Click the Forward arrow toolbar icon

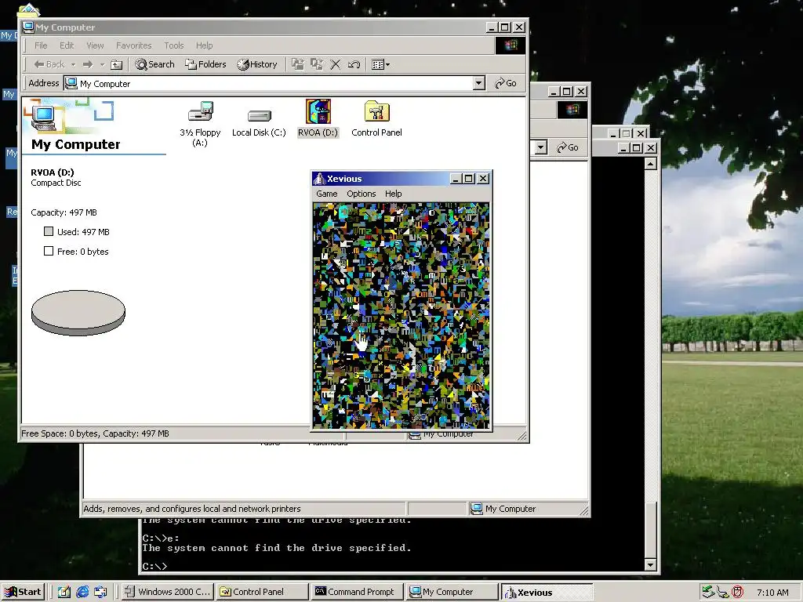[x=88, y=64]
